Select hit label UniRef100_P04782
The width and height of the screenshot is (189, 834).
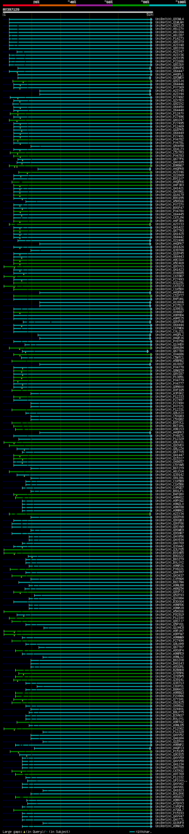[x=169, y=140]
